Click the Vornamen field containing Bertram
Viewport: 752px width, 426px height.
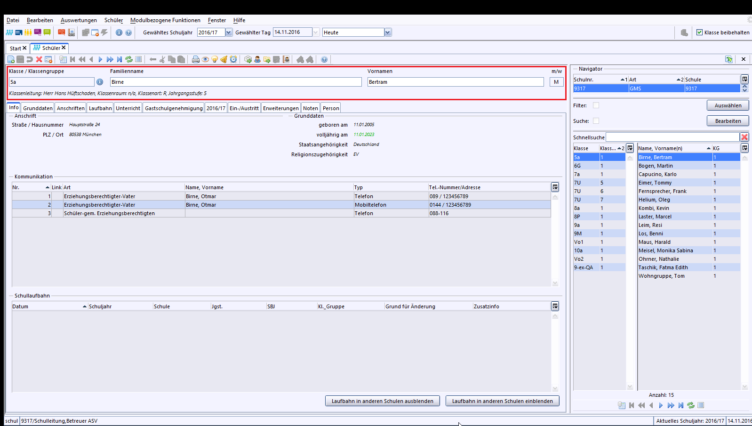coord(456,82)
